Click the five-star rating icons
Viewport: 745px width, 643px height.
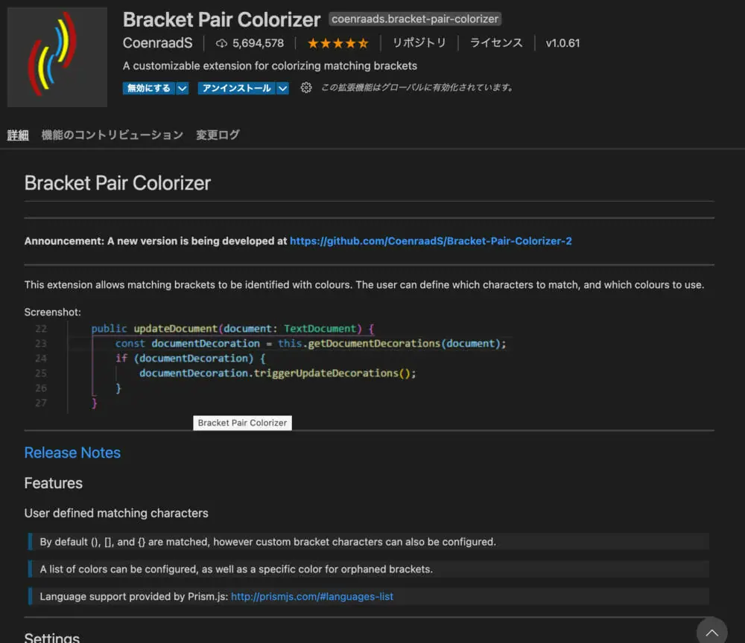[337, 43]
